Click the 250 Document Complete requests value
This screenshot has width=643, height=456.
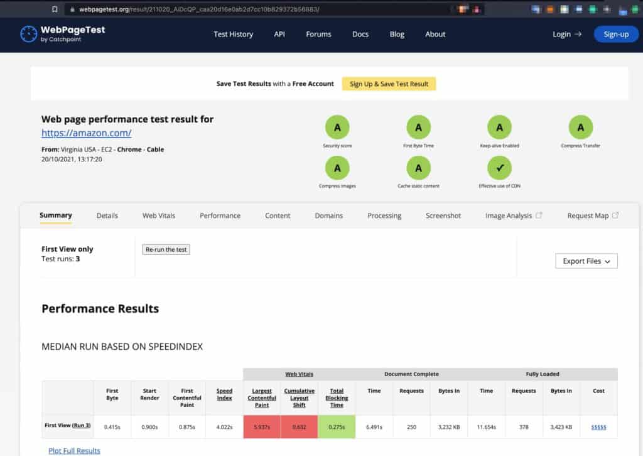pyautogui.click(x=412, y=427)
